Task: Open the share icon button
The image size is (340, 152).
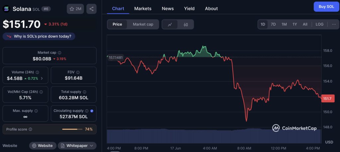Action: click(x=92, y=9)
